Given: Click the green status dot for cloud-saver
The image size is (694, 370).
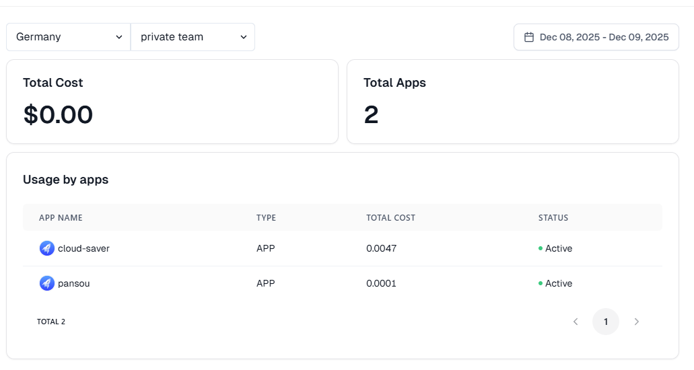Looking at the screenshot, I should point(541,248).
